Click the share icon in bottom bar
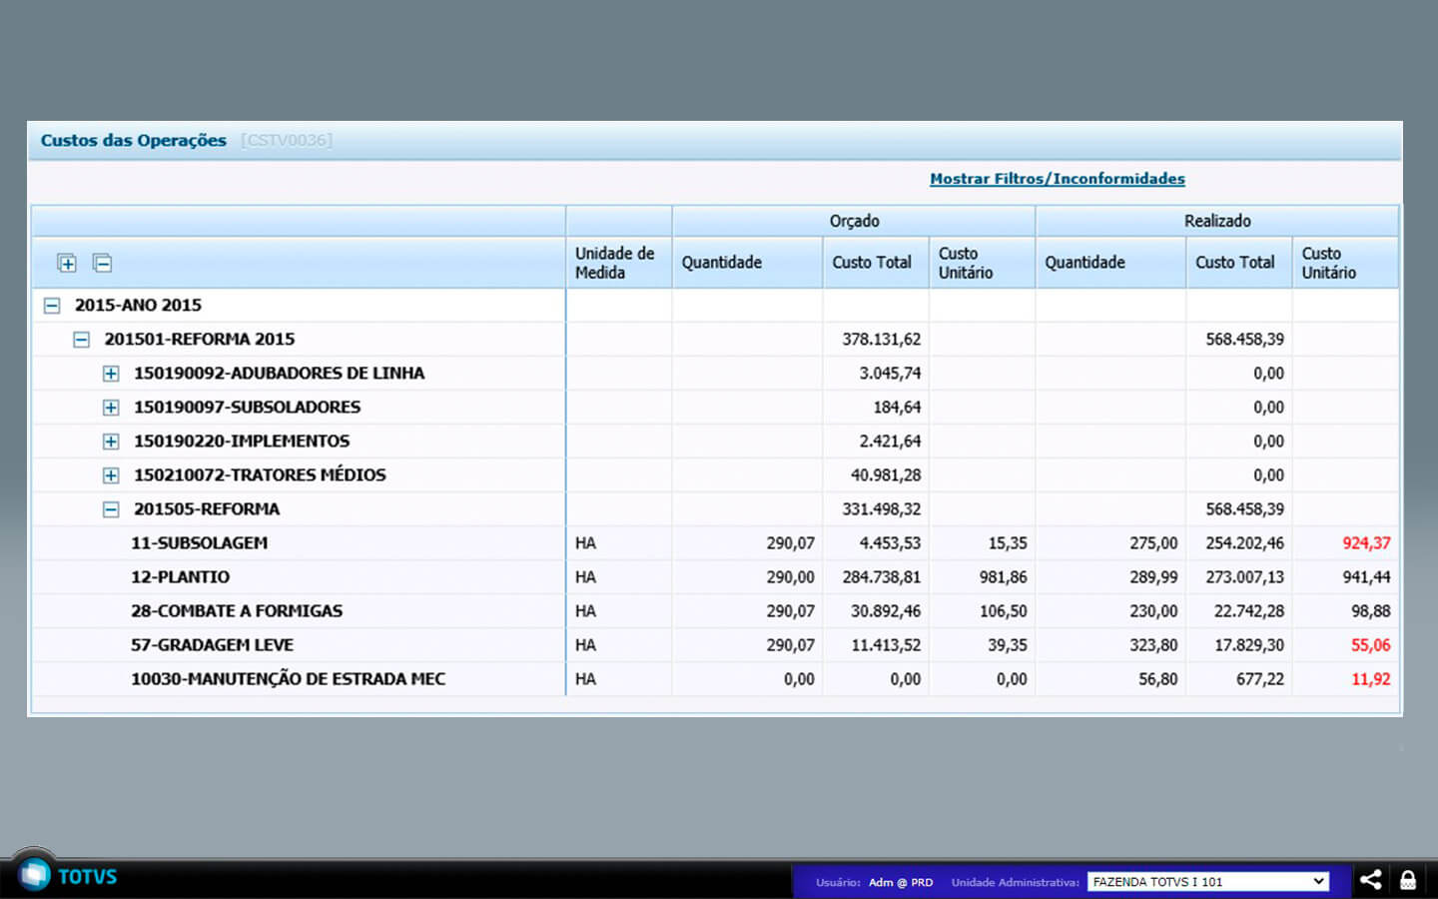Image resolution: width=1438 pixels, height=899 pixels. [1371, 880]
